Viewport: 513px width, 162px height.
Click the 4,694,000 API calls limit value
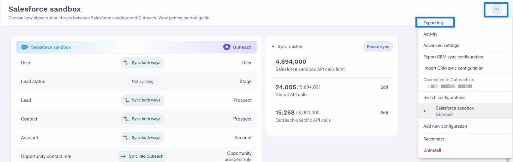pos(291,62)
